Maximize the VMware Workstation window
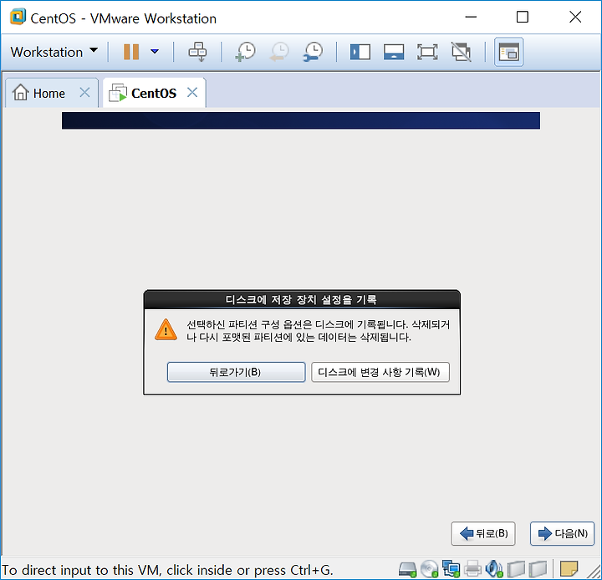The width and height of the screenshot is (602, 580). [x=522, y=18]
